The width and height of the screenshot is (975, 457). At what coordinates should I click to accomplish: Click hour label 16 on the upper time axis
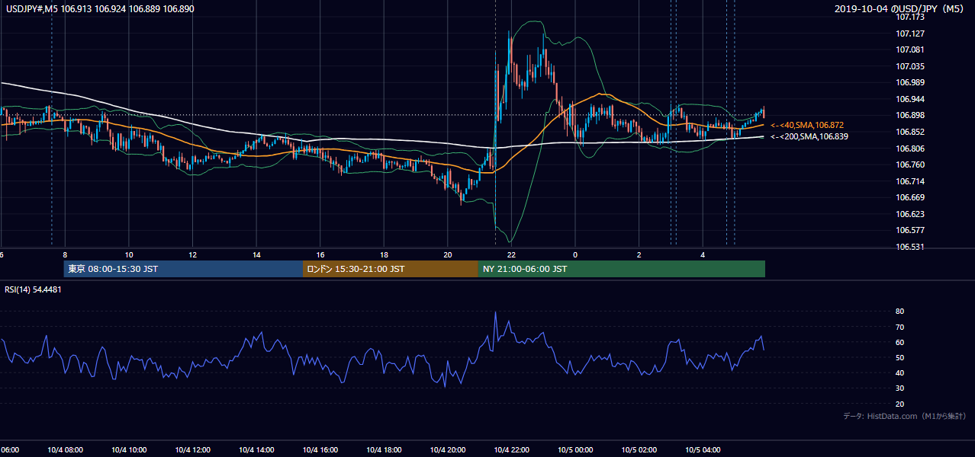[x=320, y=255]
